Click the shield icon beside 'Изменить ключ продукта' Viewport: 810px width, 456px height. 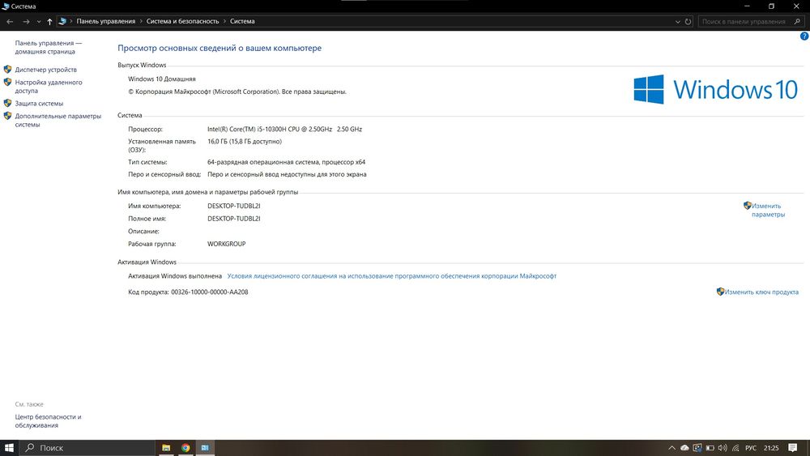tap(720, 292)
